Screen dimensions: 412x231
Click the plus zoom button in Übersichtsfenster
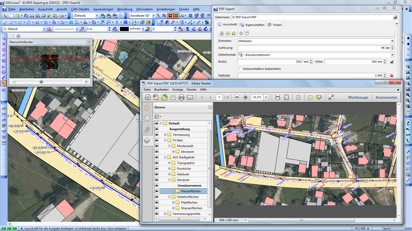point(86,82)
